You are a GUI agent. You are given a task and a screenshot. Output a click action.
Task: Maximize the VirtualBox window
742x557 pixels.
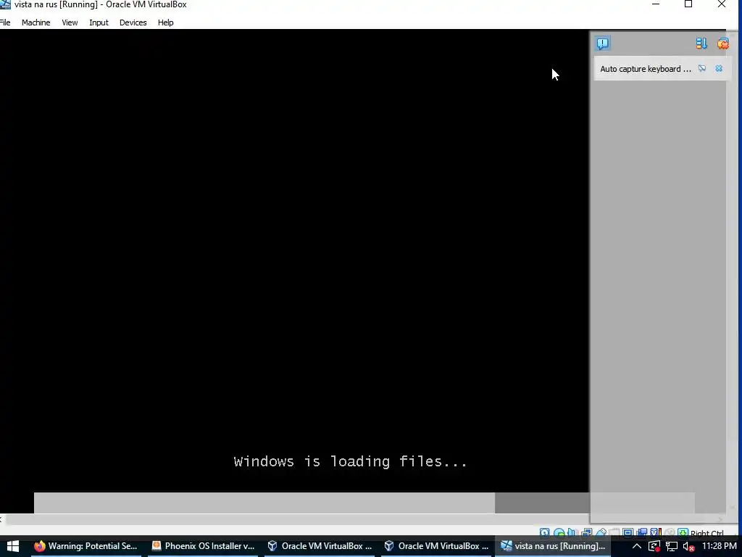point(688,4)
